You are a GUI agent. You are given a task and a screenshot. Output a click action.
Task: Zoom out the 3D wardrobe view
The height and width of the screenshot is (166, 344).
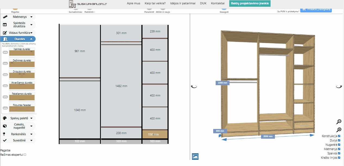tap(339, 122)
